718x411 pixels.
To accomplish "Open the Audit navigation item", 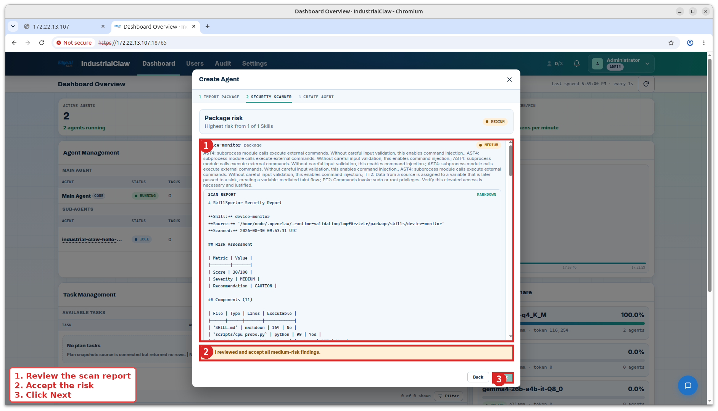I will [x=223, y=64].
